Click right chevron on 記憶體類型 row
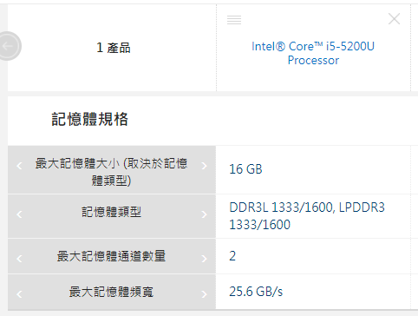This screenshot has height=316, width=418. (x=204, y=214)
